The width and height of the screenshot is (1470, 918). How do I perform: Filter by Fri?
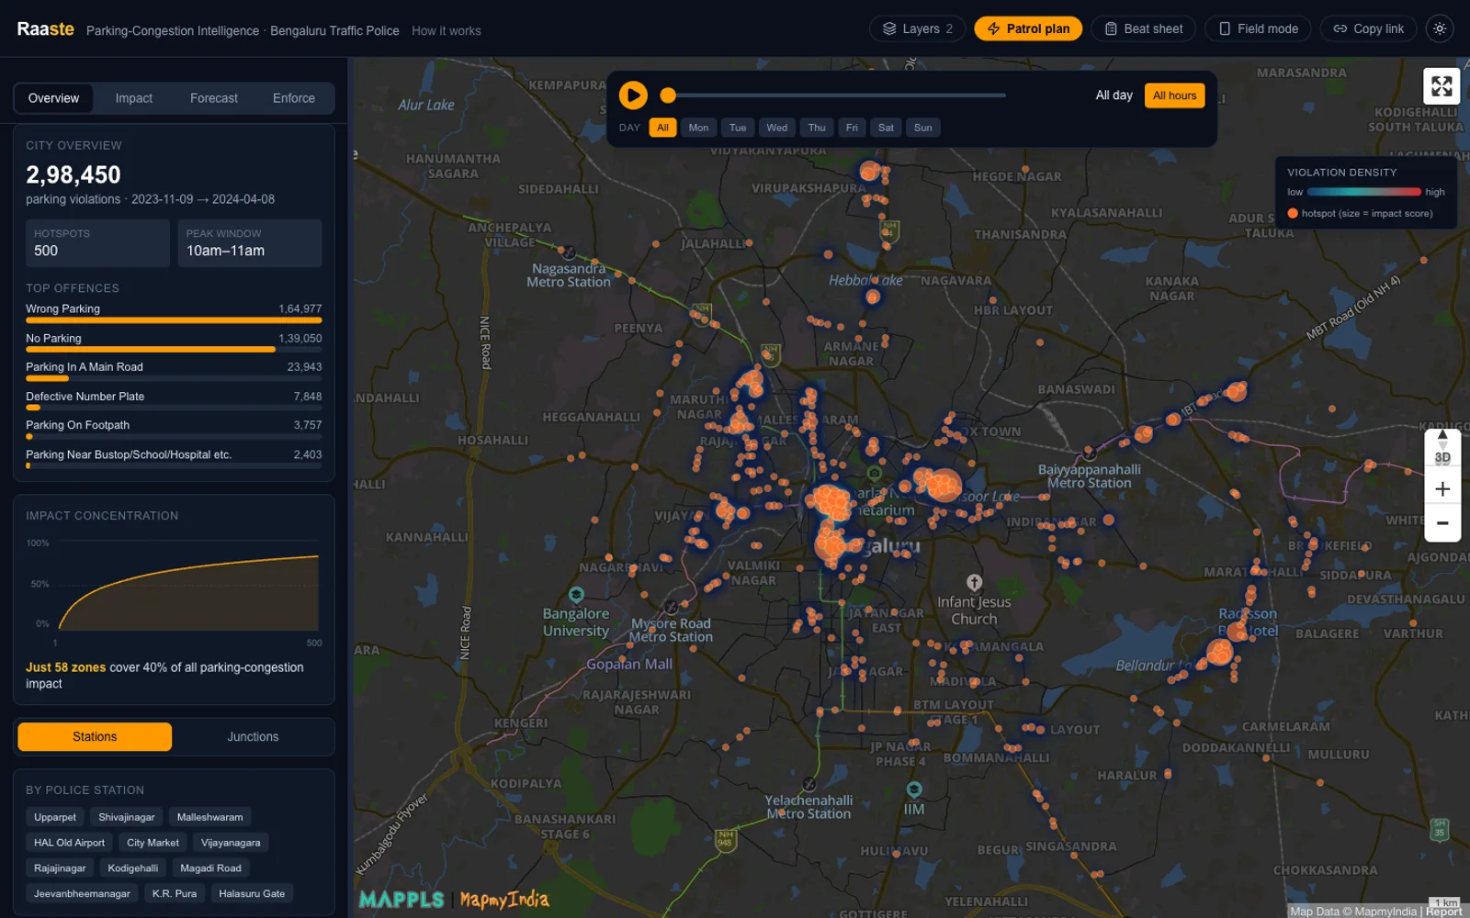coord(852,128)
